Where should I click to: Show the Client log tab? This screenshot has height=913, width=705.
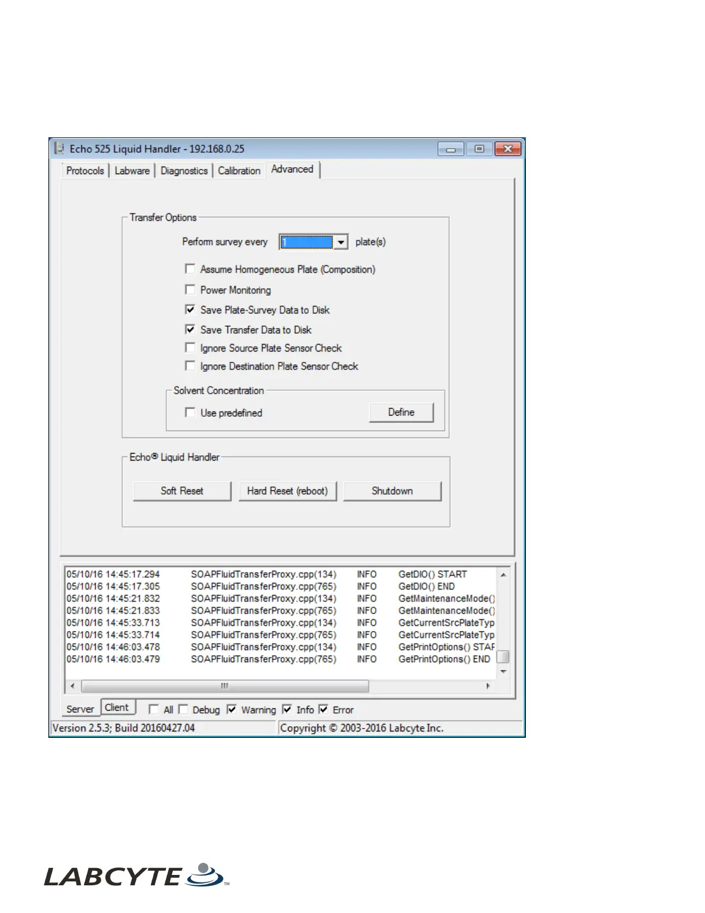click(119, 707)
